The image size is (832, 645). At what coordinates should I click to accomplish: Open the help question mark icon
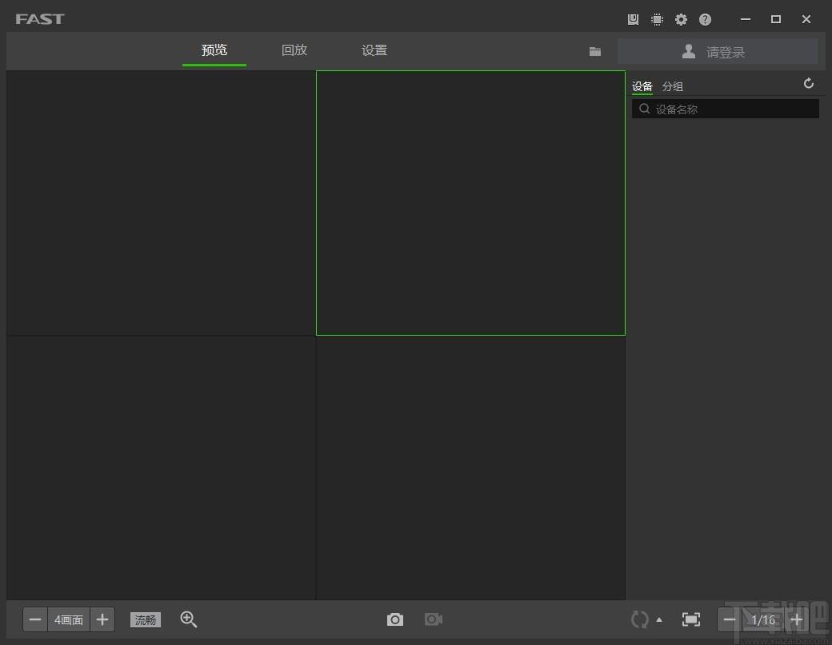tap(705, 20)
